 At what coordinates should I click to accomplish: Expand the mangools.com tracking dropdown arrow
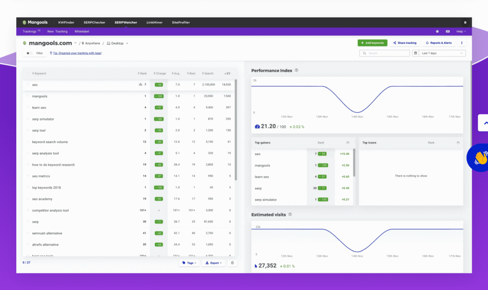[x=75, y=43]
